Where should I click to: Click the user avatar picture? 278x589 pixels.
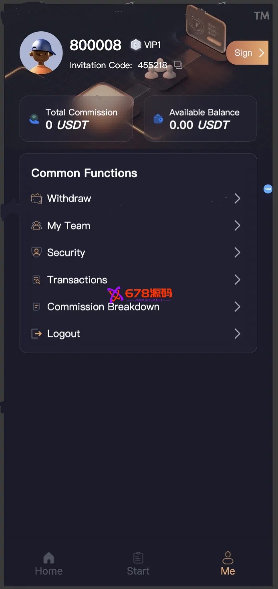pos(41,53)
